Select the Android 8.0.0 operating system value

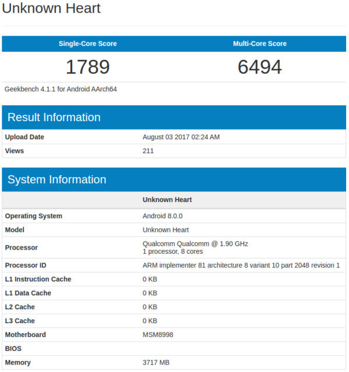click(160, 216)
